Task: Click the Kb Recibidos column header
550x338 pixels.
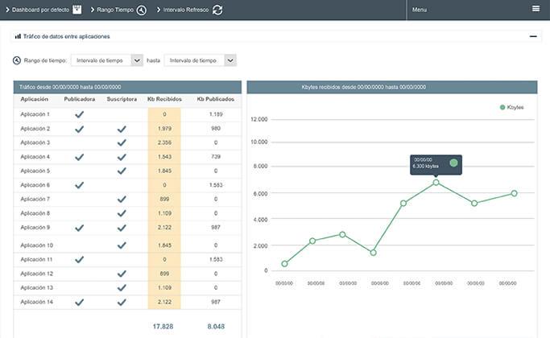Action: click(x=164, y=99)
